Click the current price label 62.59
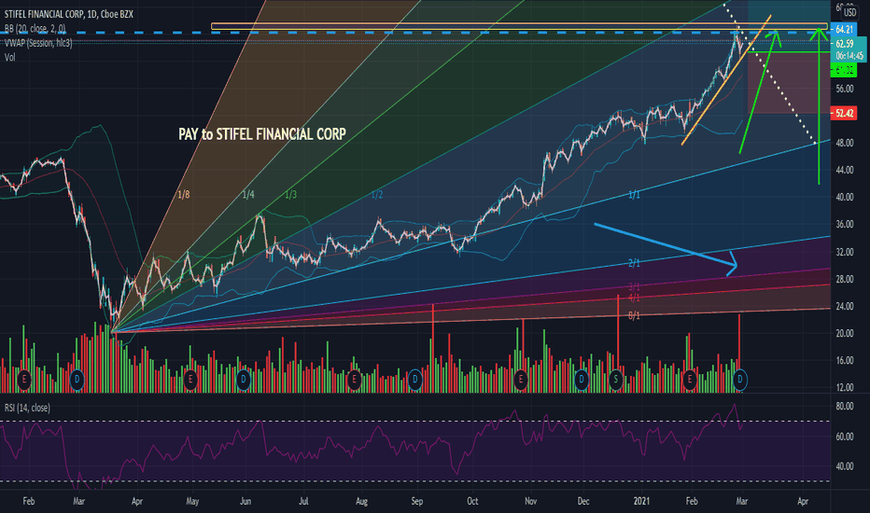The height and width of the screenshot is (513, 870). click(x=845, y=43)
